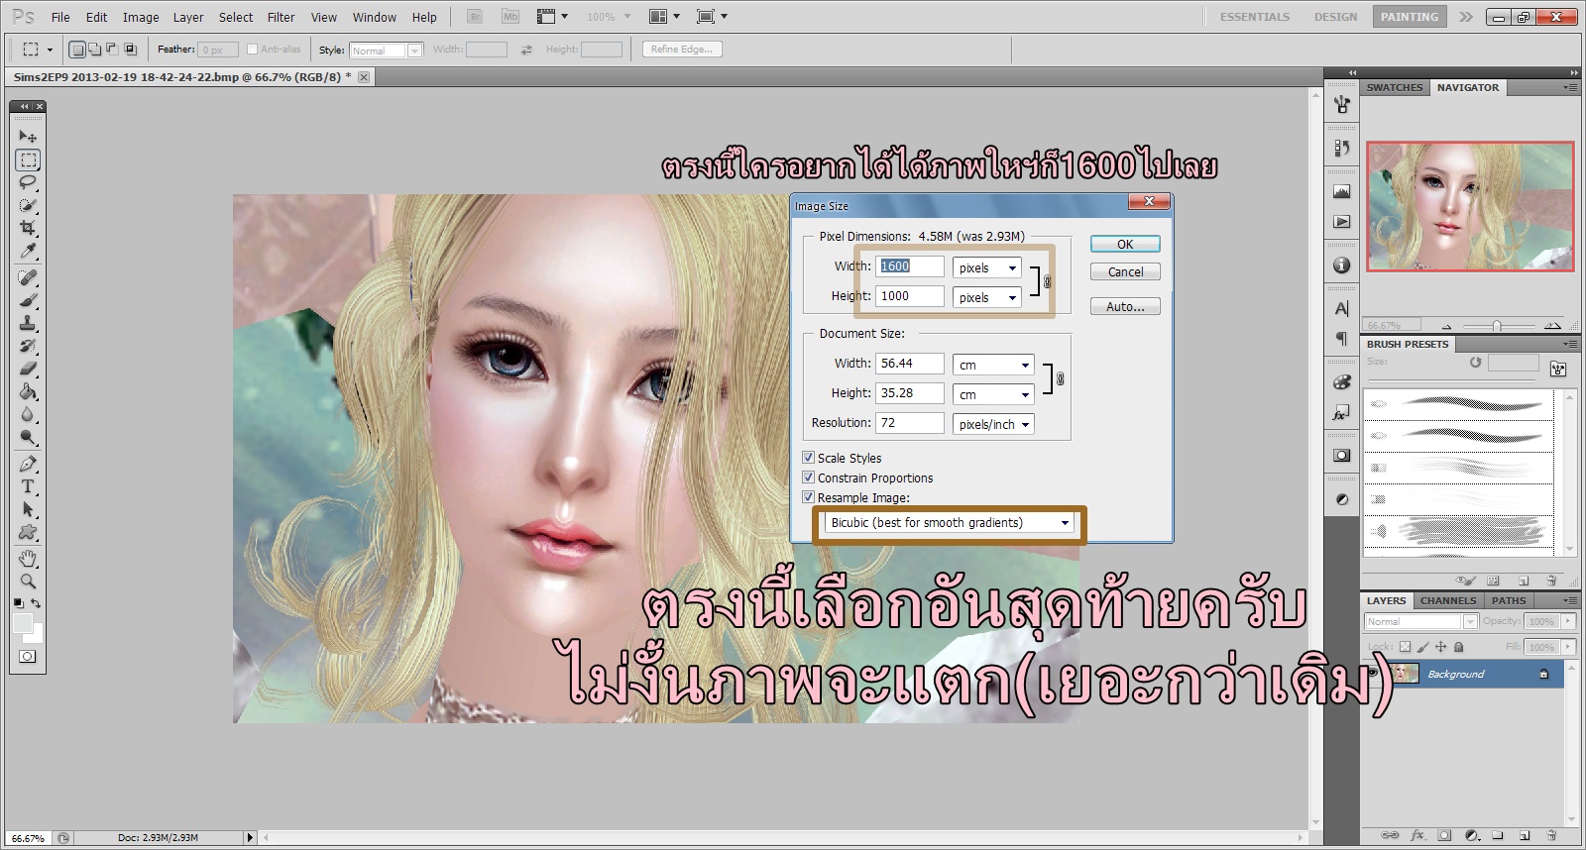
Task: Open the Masks panel icon
Action: pyautogui.click(x=1341, y=456)
